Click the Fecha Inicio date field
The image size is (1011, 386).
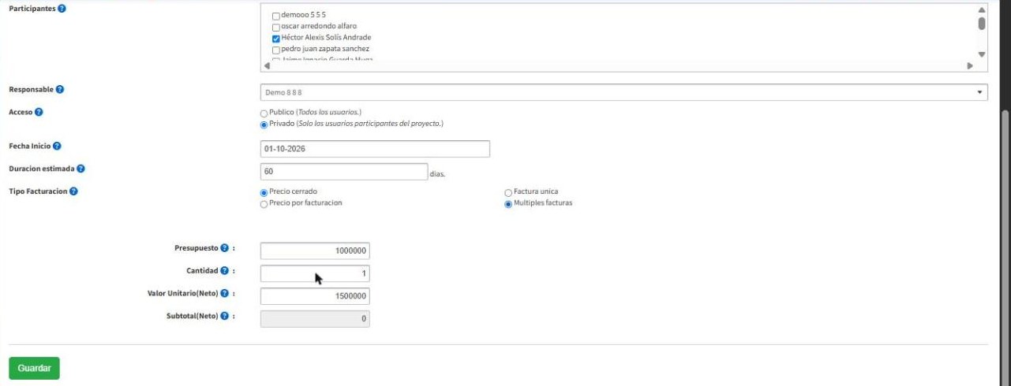pos(375,149)
